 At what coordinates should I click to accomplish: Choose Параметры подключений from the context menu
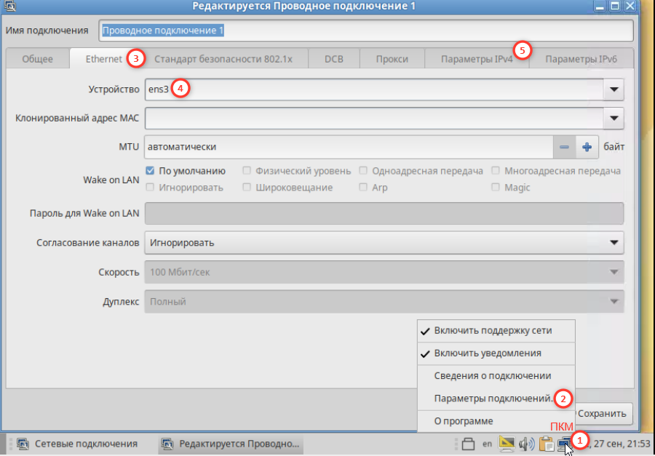(496, 399)
